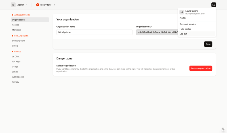The image size is (227, 133).
Task: Click the orange Nicelydone organization logo
Action: (37, 5)
